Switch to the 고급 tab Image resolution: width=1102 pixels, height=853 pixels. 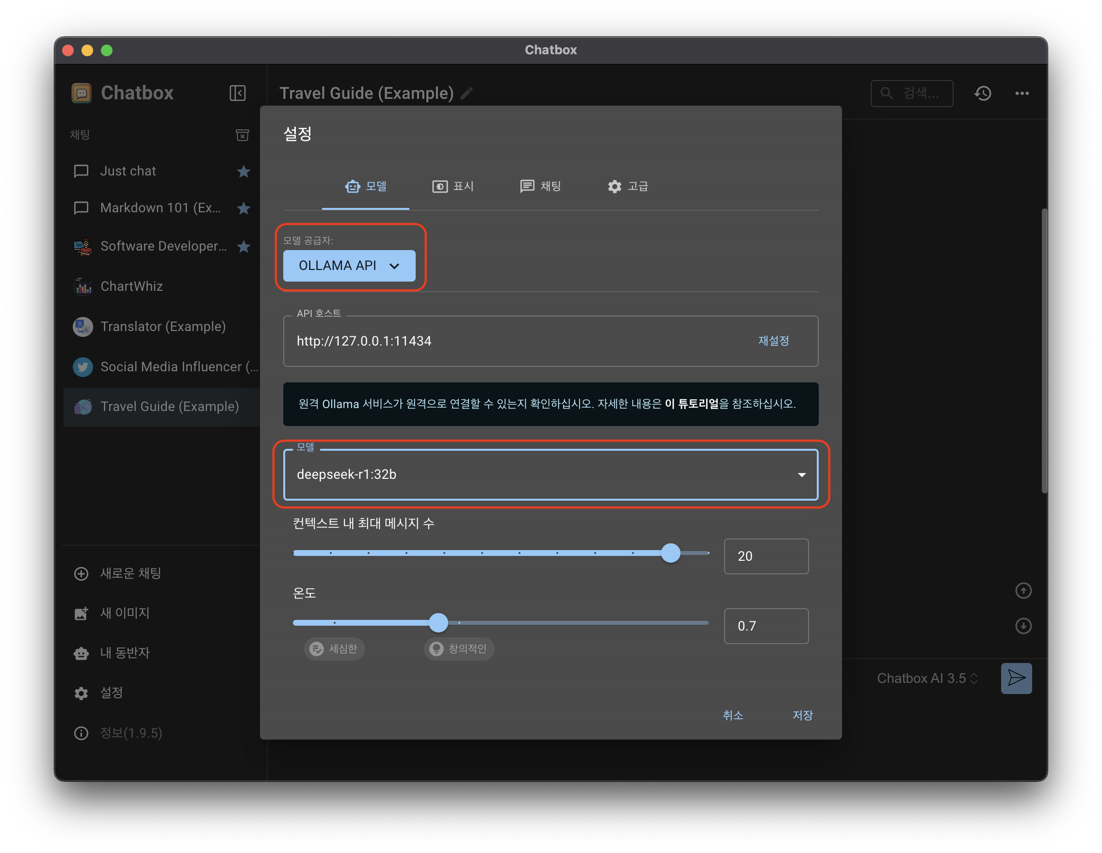628,187
